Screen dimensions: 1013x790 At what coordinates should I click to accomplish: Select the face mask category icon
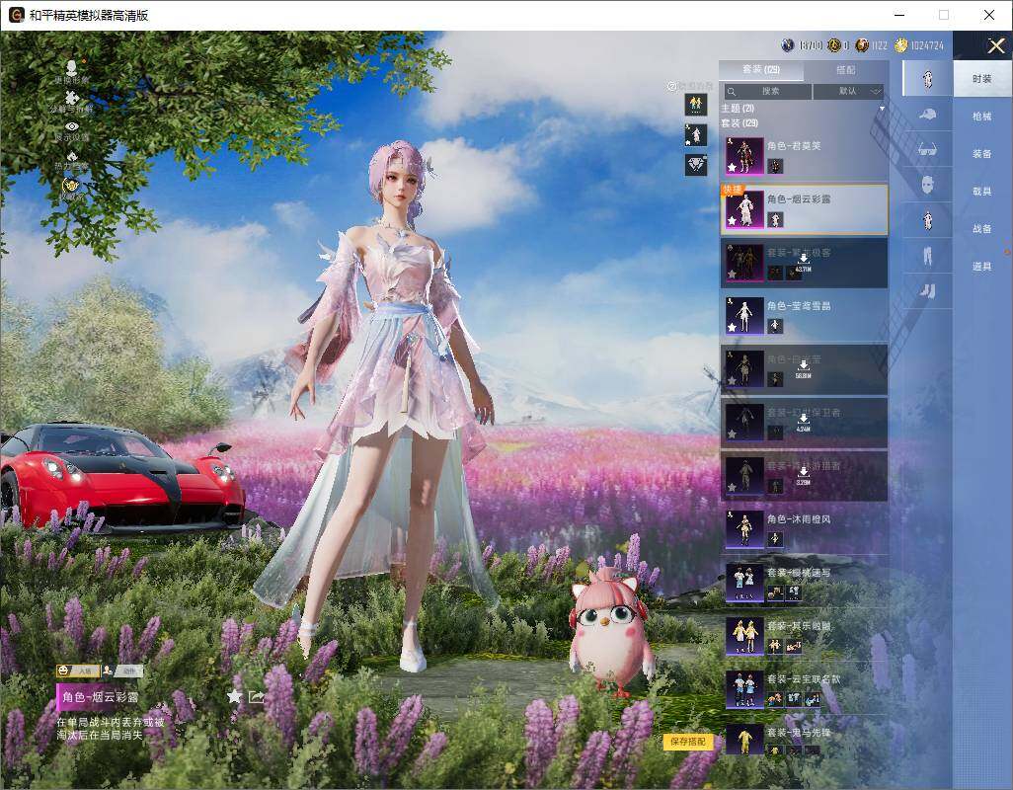928,185
